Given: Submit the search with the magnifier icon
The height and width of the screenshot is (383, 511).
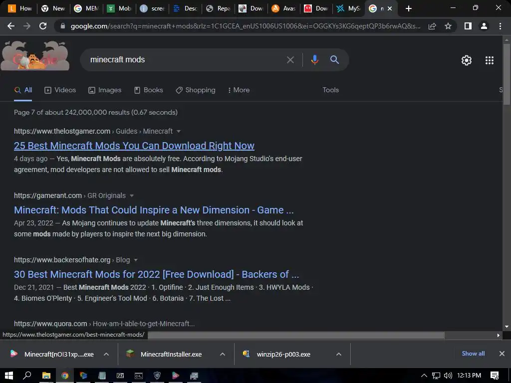Looking at the screenshot, I should 334,60.
